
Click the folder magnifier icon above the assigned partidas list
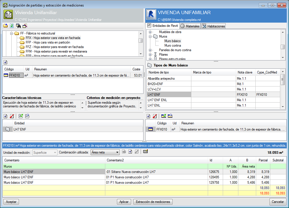(x=170, y=116)
